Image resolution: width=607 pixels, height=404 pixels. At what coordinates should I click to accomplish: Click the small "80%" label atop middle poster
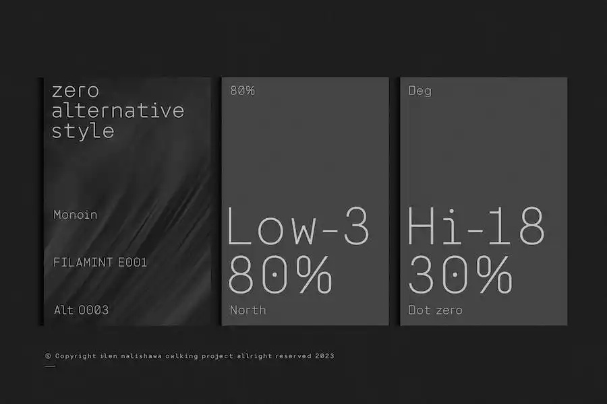(x=242, y=90)
